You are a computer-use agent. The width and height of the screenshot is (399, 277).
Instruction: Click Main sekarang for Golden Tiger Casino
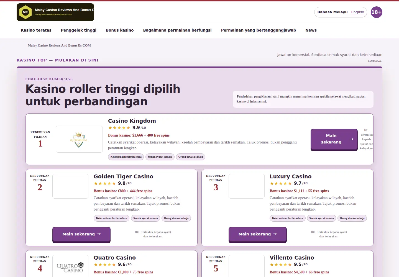coord(81,234)
